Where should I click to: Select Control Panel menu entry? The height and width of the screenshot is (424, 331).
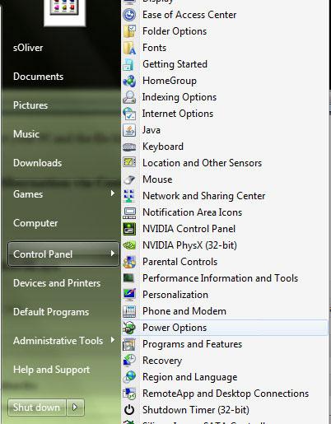[63, 254]
